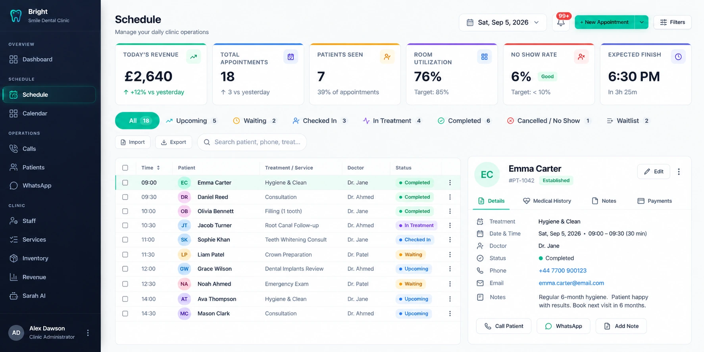The image size is (704, 352).
Task: Click the Expected Finish clock icon
Action: [678, 57]
